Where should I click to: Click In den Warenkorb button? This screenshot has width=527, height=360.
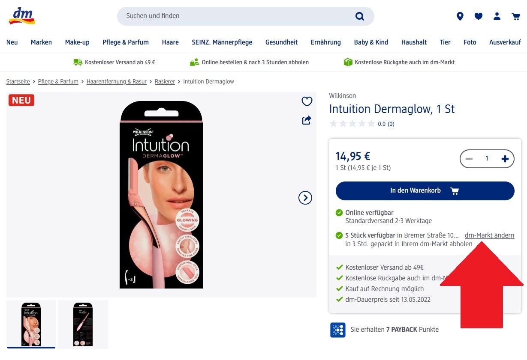tap(425, 191)
